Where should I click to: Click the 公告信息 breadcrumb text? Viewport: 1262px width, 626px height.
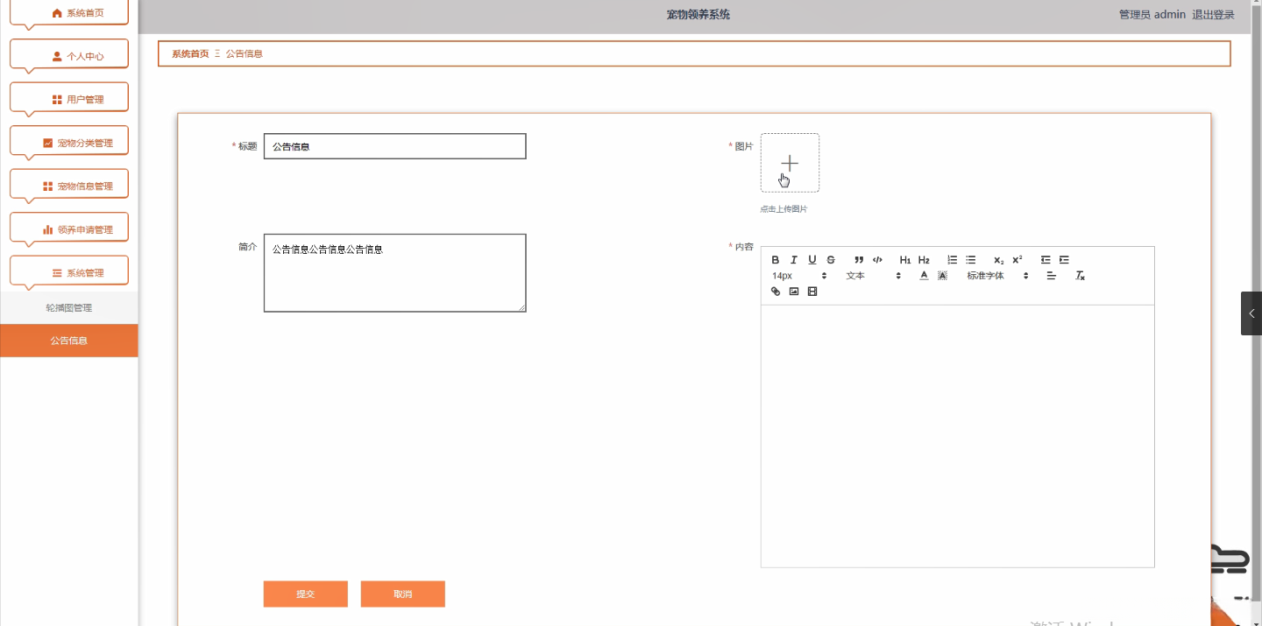[245, 53]
